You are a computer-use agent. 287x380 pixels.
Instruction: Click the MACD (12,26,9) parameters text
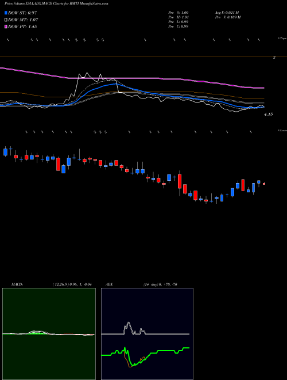pos(73,284)
